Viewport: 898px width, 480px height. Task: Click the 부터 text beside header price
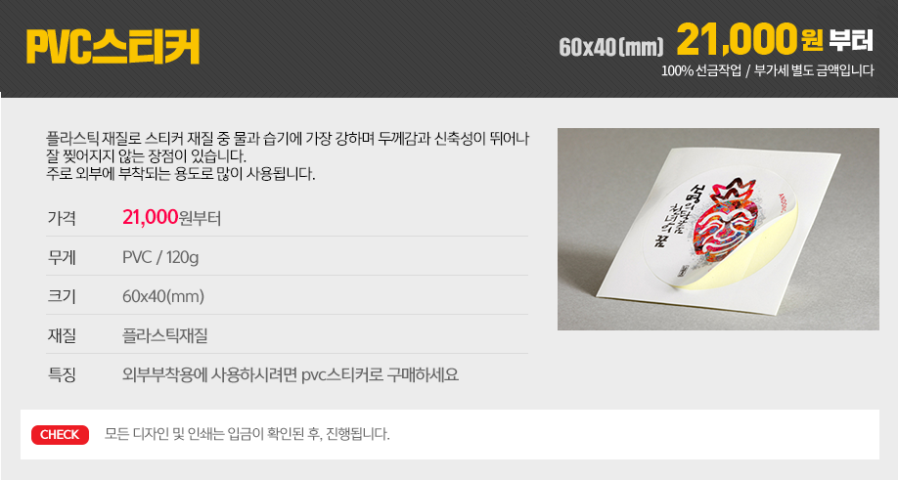[850, 40]
